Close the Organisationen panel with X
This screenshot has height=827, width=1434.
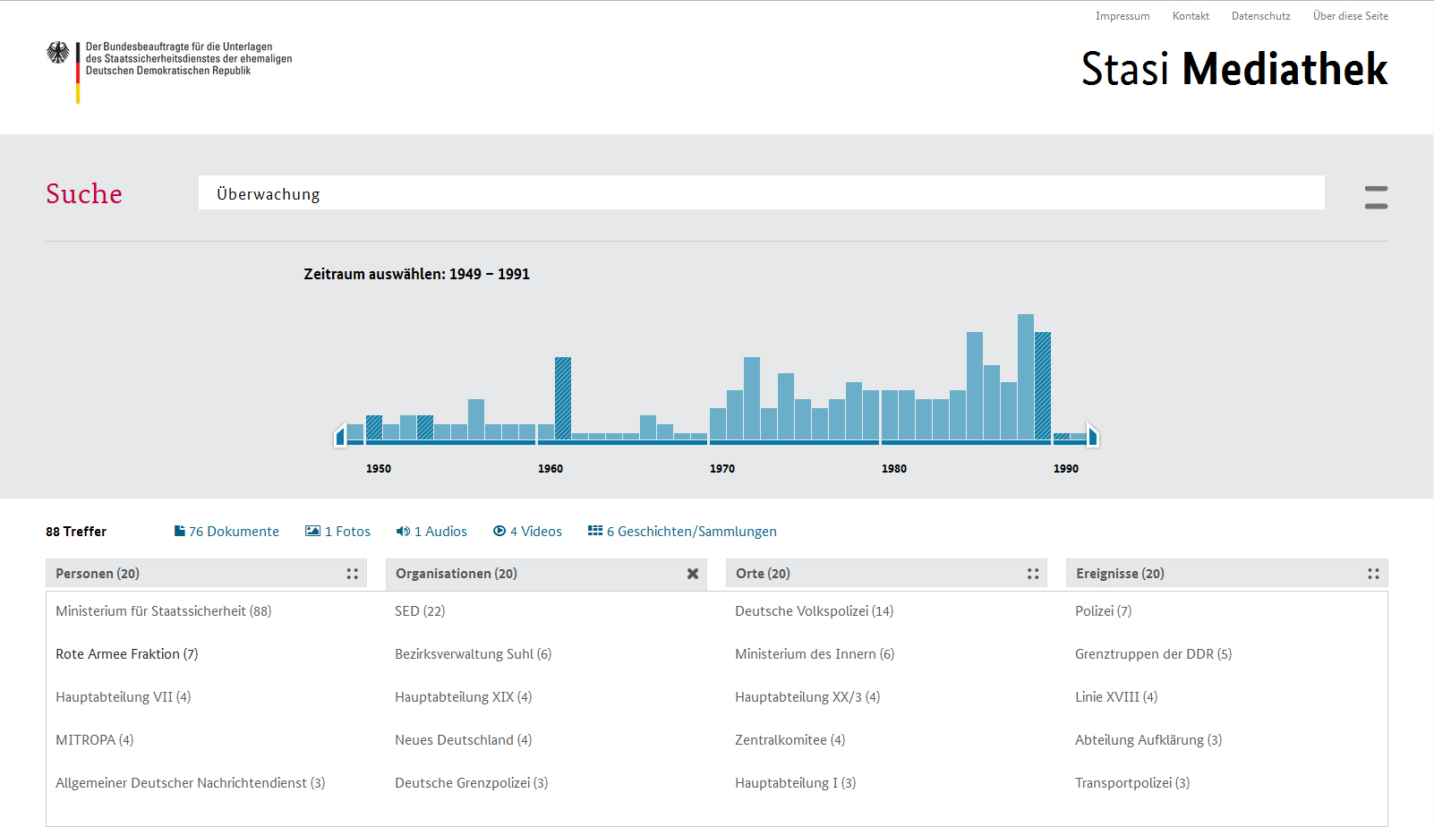(692, 574)
